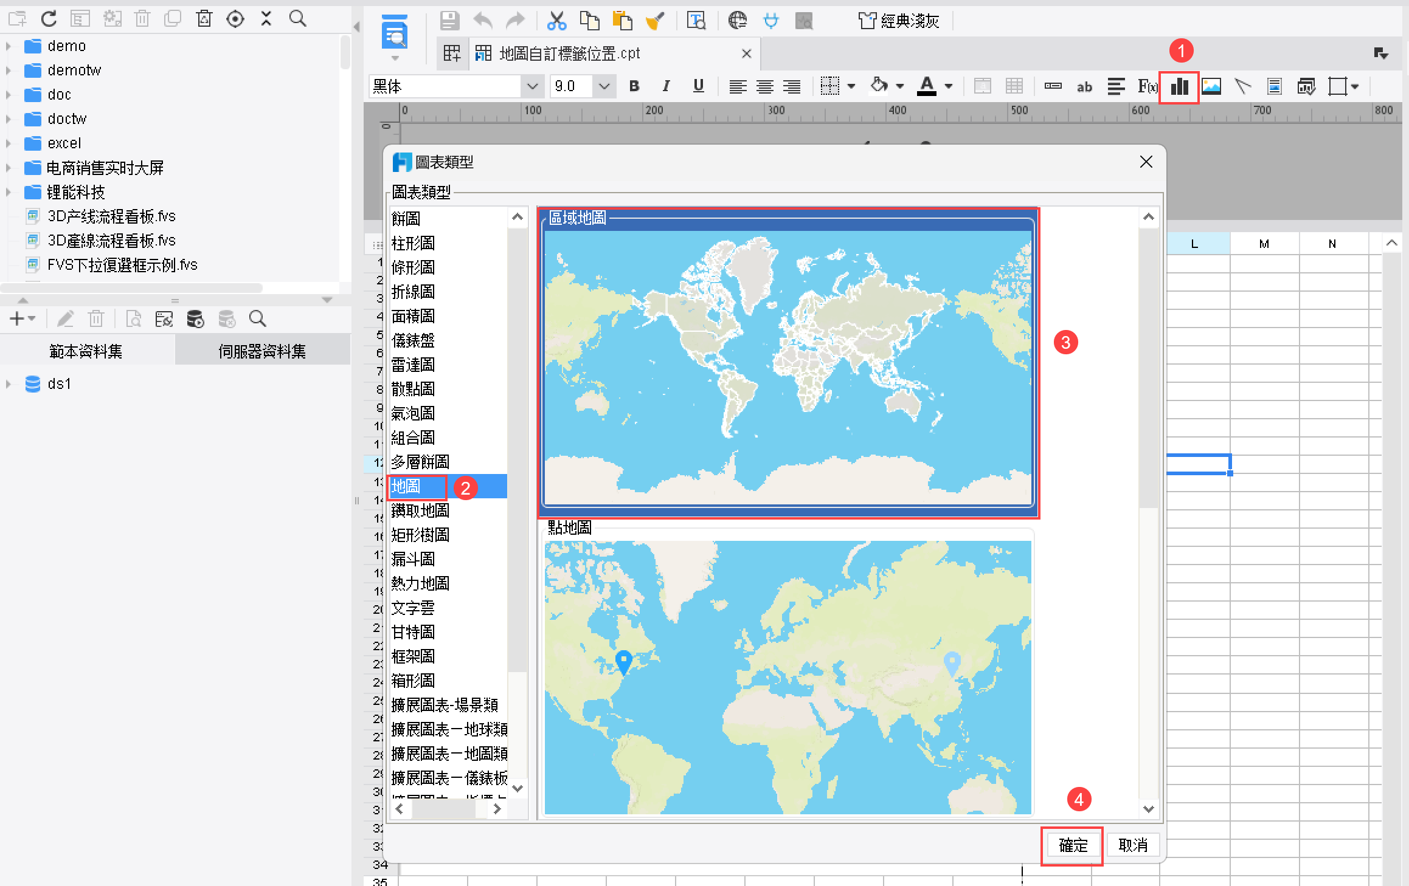1409x886 pixels.
Task: Switch to 伺服器資料集 tab
Action: coord(263,351)
